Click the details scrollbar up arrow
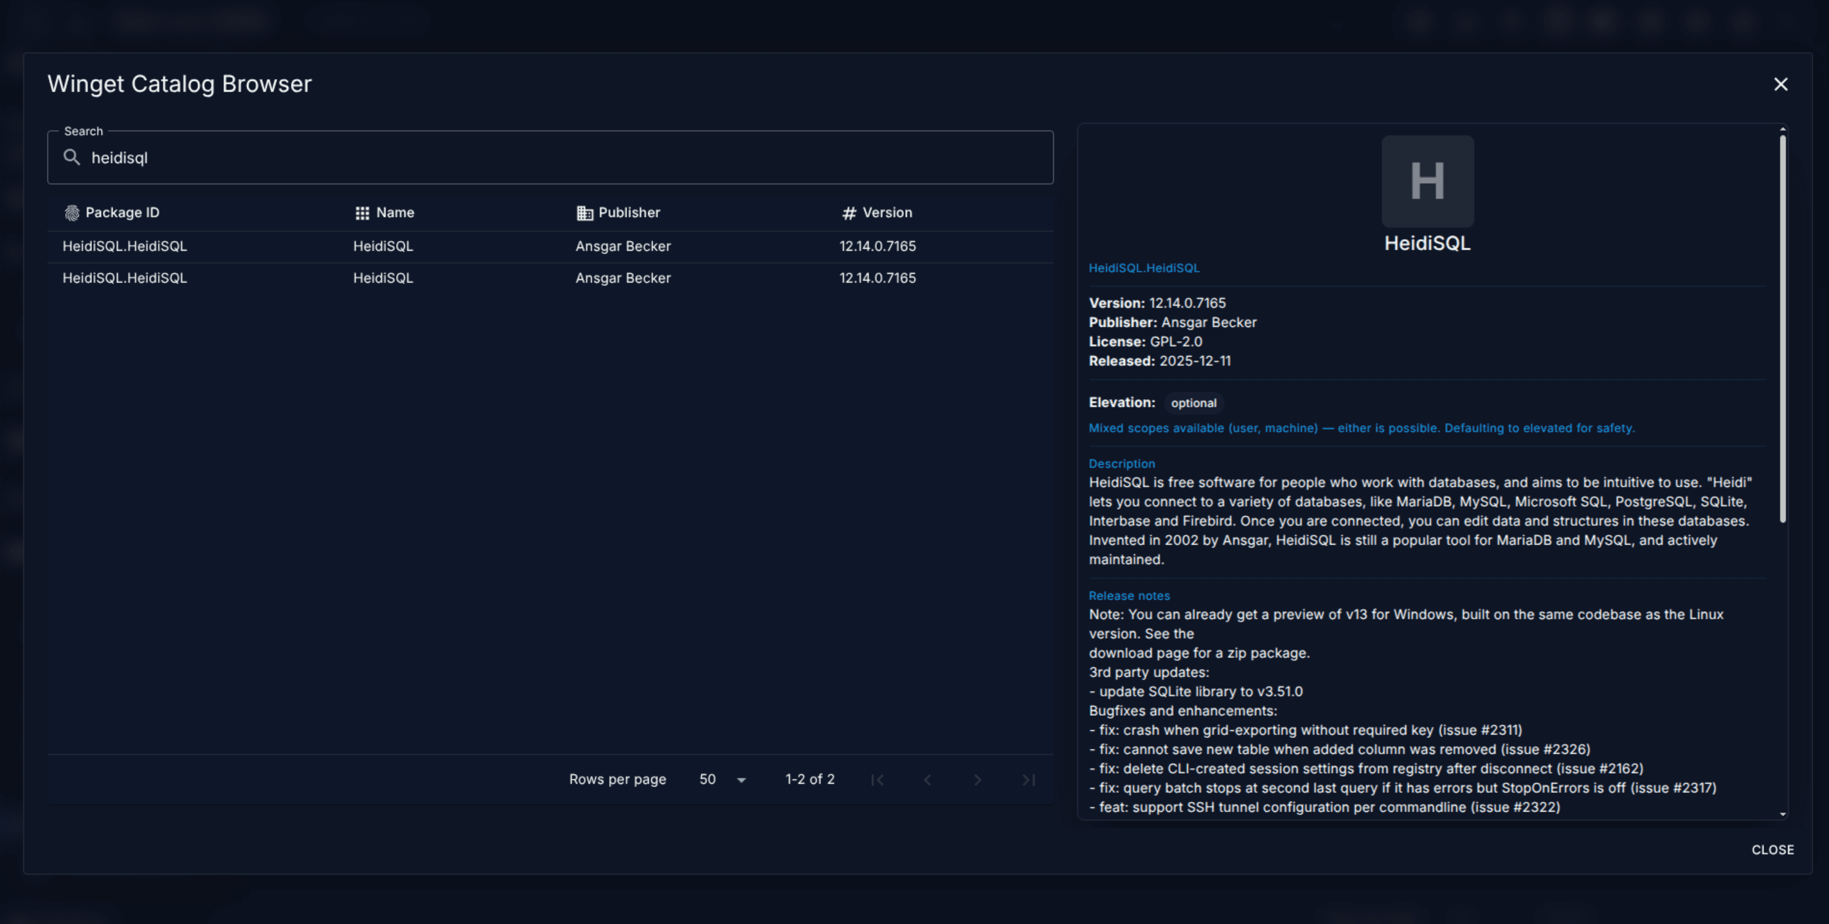 [1782, 129]
